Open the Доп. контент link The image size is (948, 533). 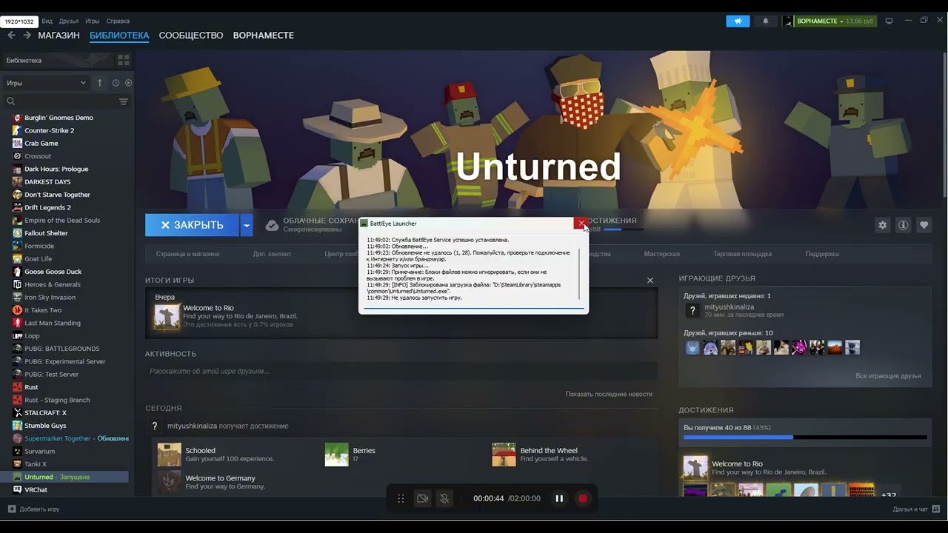coord(272,254)
